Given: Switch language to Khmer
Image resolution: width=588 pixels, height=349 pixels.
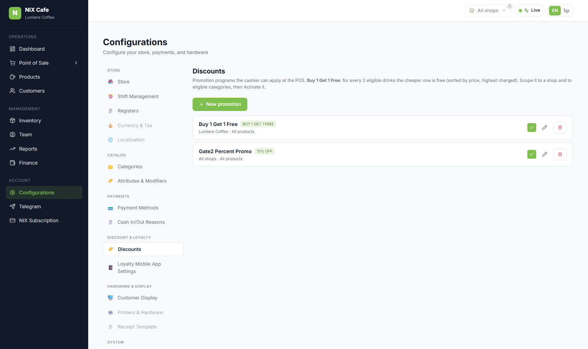Looking at the screenshot, I should [x=567, y=11].
